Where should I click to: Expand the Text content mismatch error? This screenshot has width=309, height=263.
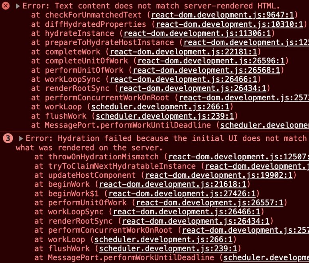(18, 6)
